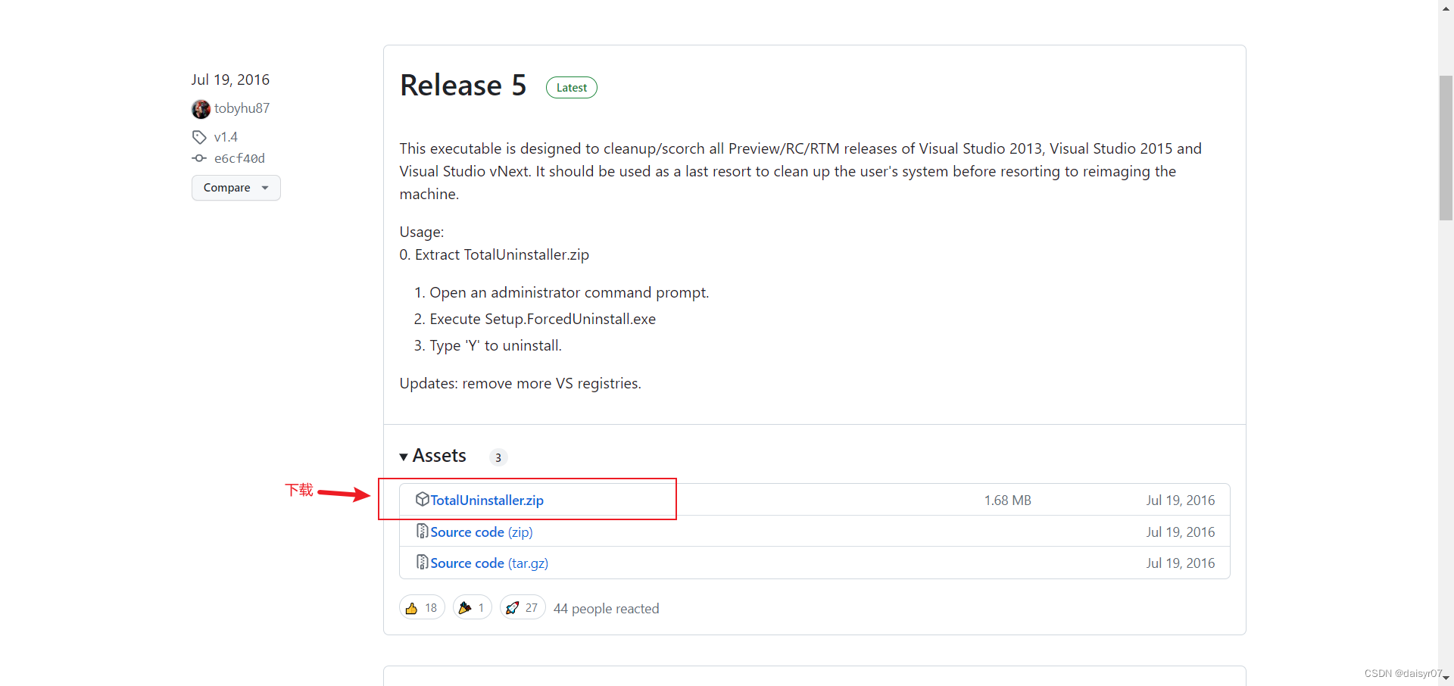This screenshot has height=686, width=1454.
Task: Click the release date Jul 19, 2016 in sidebar
Action: 230,80
